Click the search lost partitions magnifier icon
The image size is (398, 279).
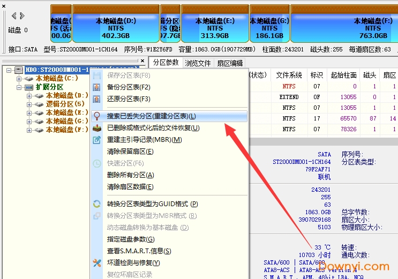pos(97,116)
